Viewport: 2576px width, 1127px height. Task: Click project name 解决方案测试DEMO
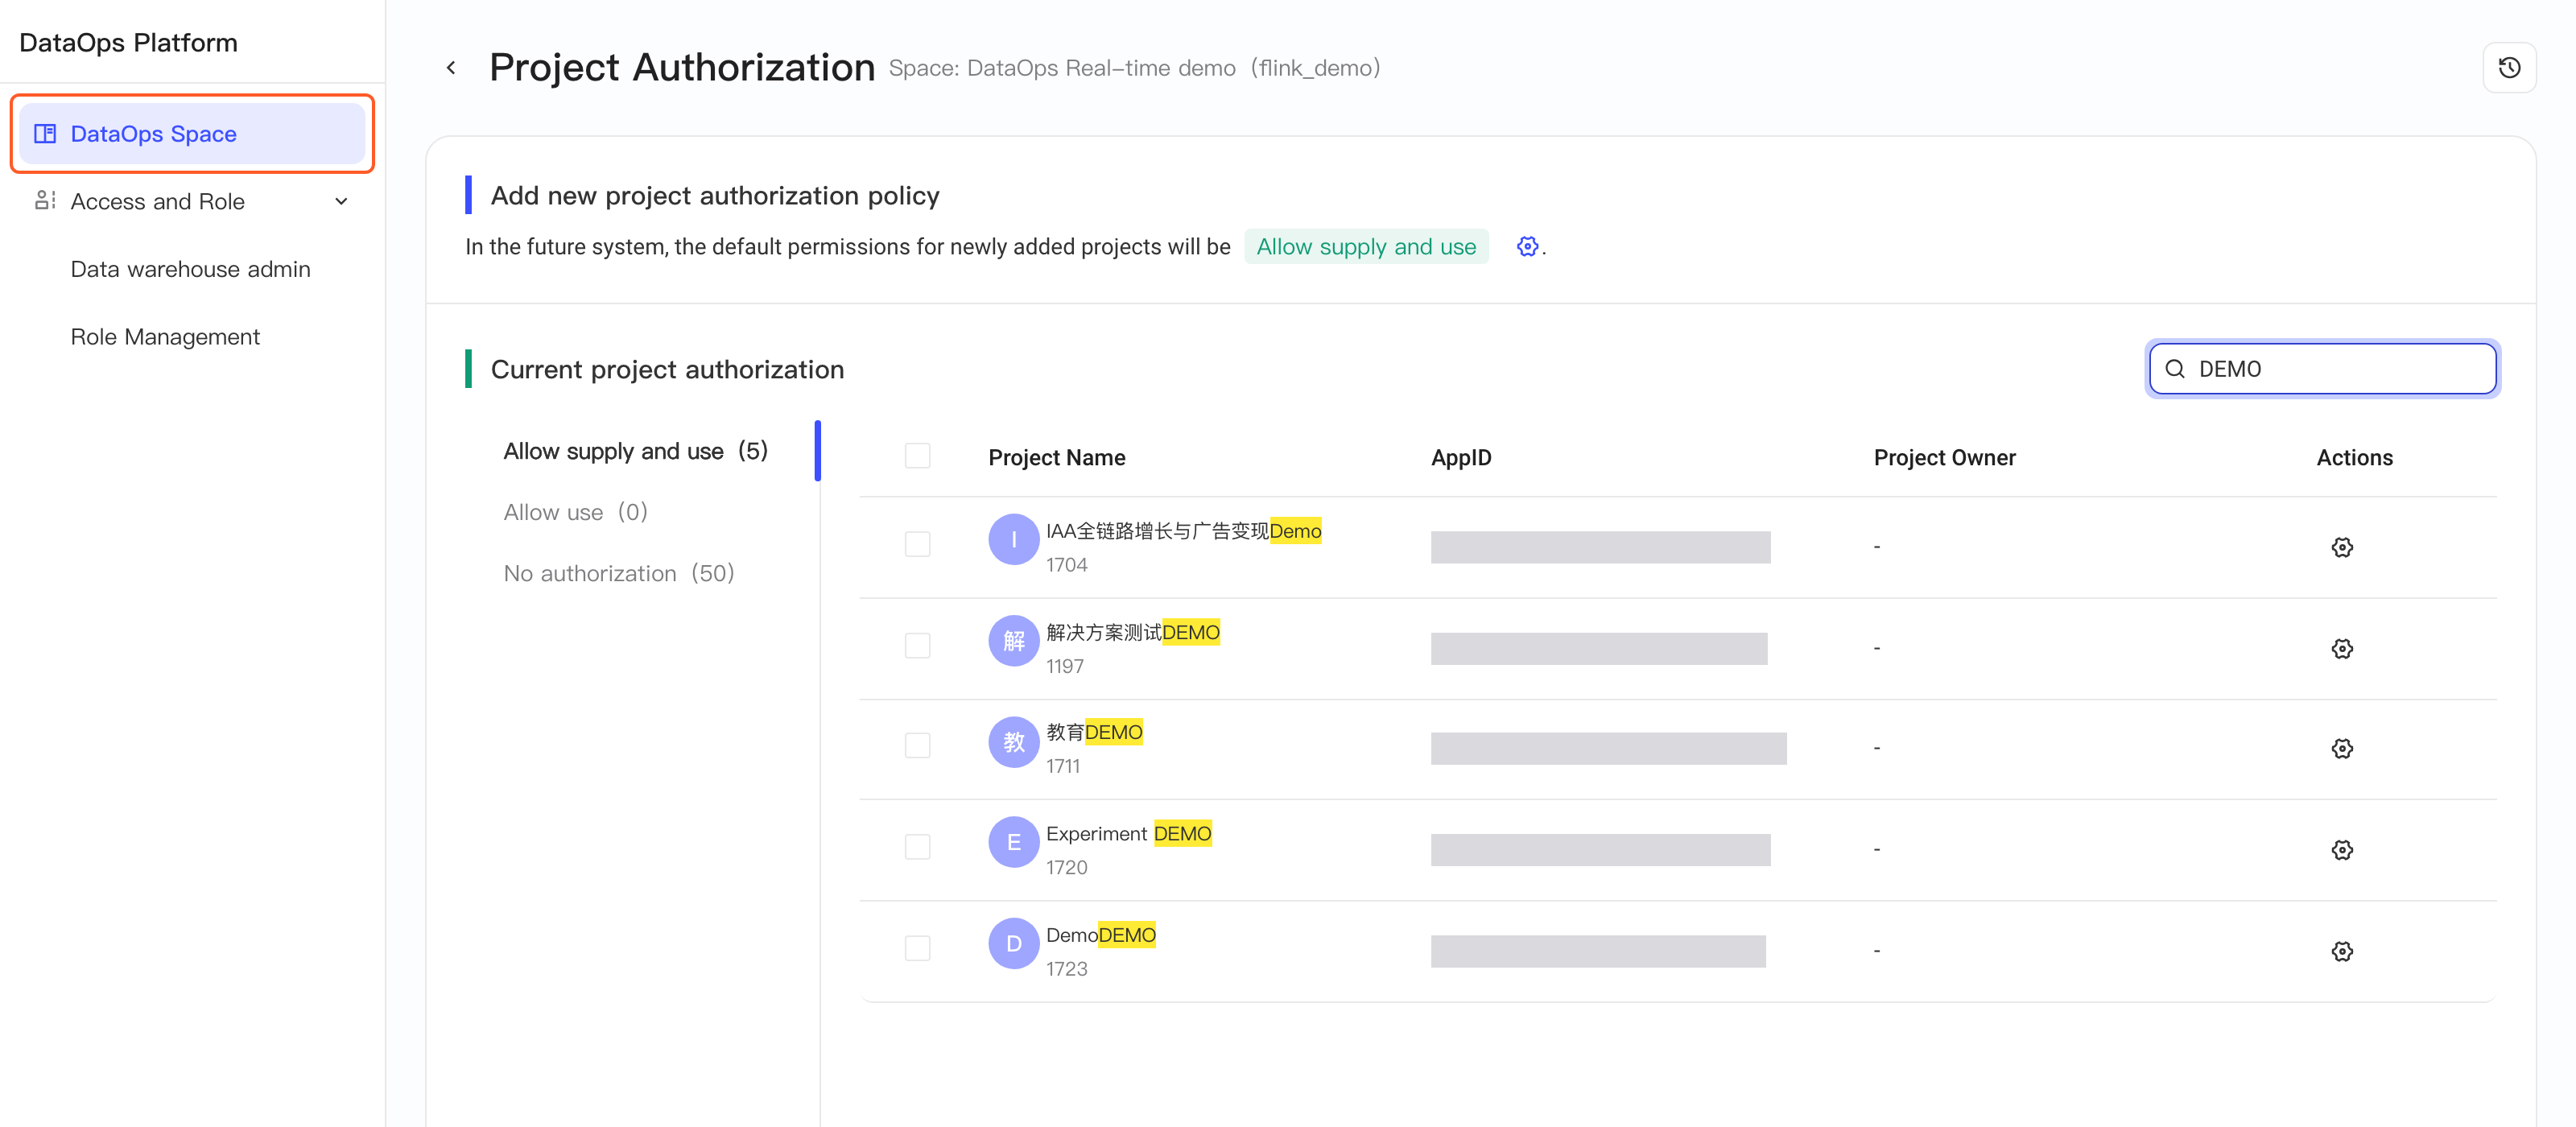[1132, 632]
